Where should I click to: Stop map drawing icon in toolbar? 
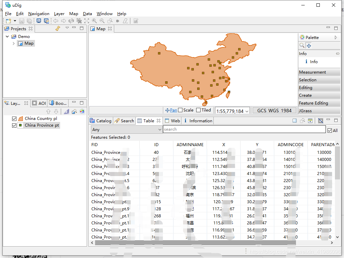79,21
